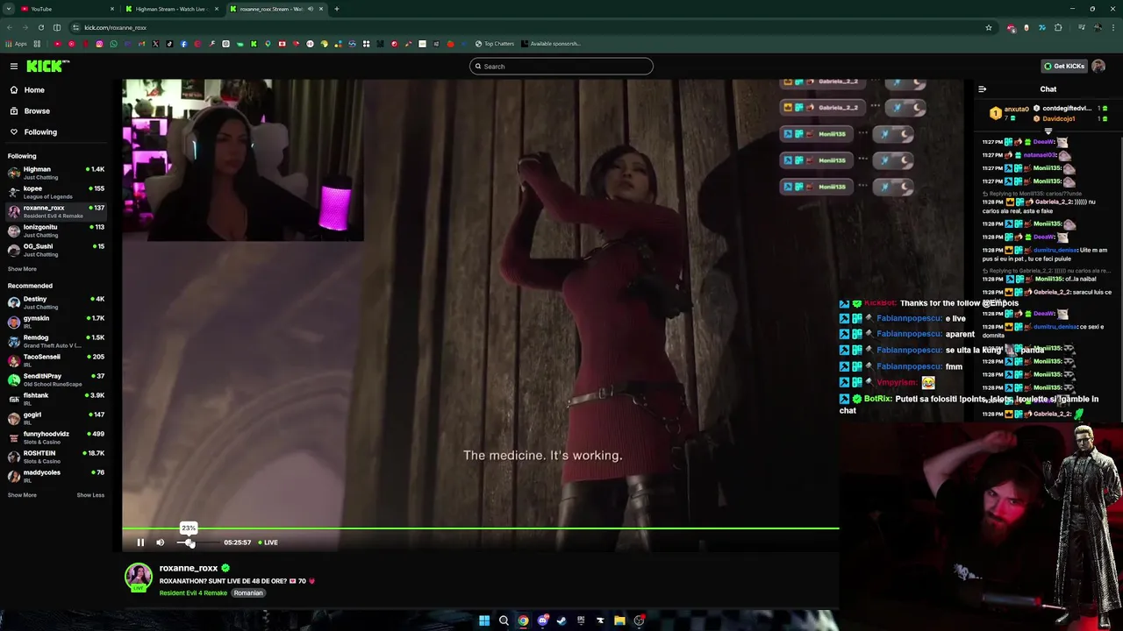Reload the page
Screen dimensions: 1123x631
(40, 27)
